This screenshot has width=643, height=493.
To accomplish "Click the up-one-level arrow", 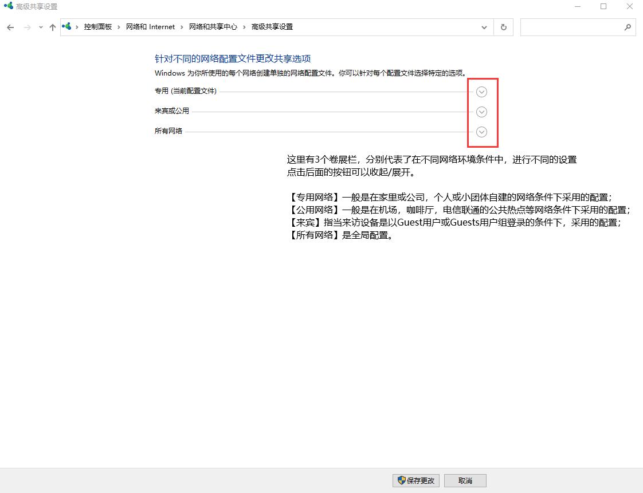I will click(x=52, y=27).
